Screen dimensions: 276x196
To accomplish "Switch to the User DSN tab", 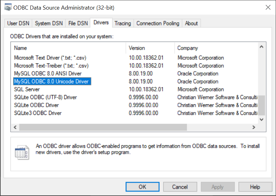I will [x=18, y=23].
